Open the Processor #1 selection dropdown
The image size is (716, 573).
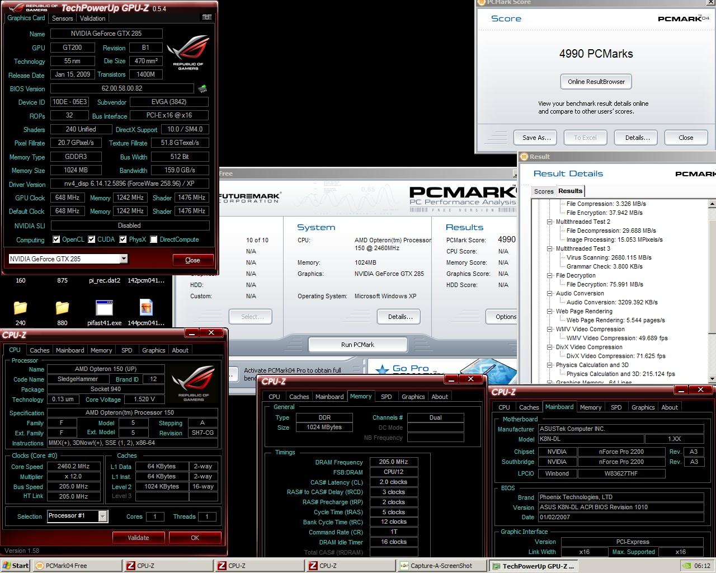pyautogui.click(x=103, y=516)
